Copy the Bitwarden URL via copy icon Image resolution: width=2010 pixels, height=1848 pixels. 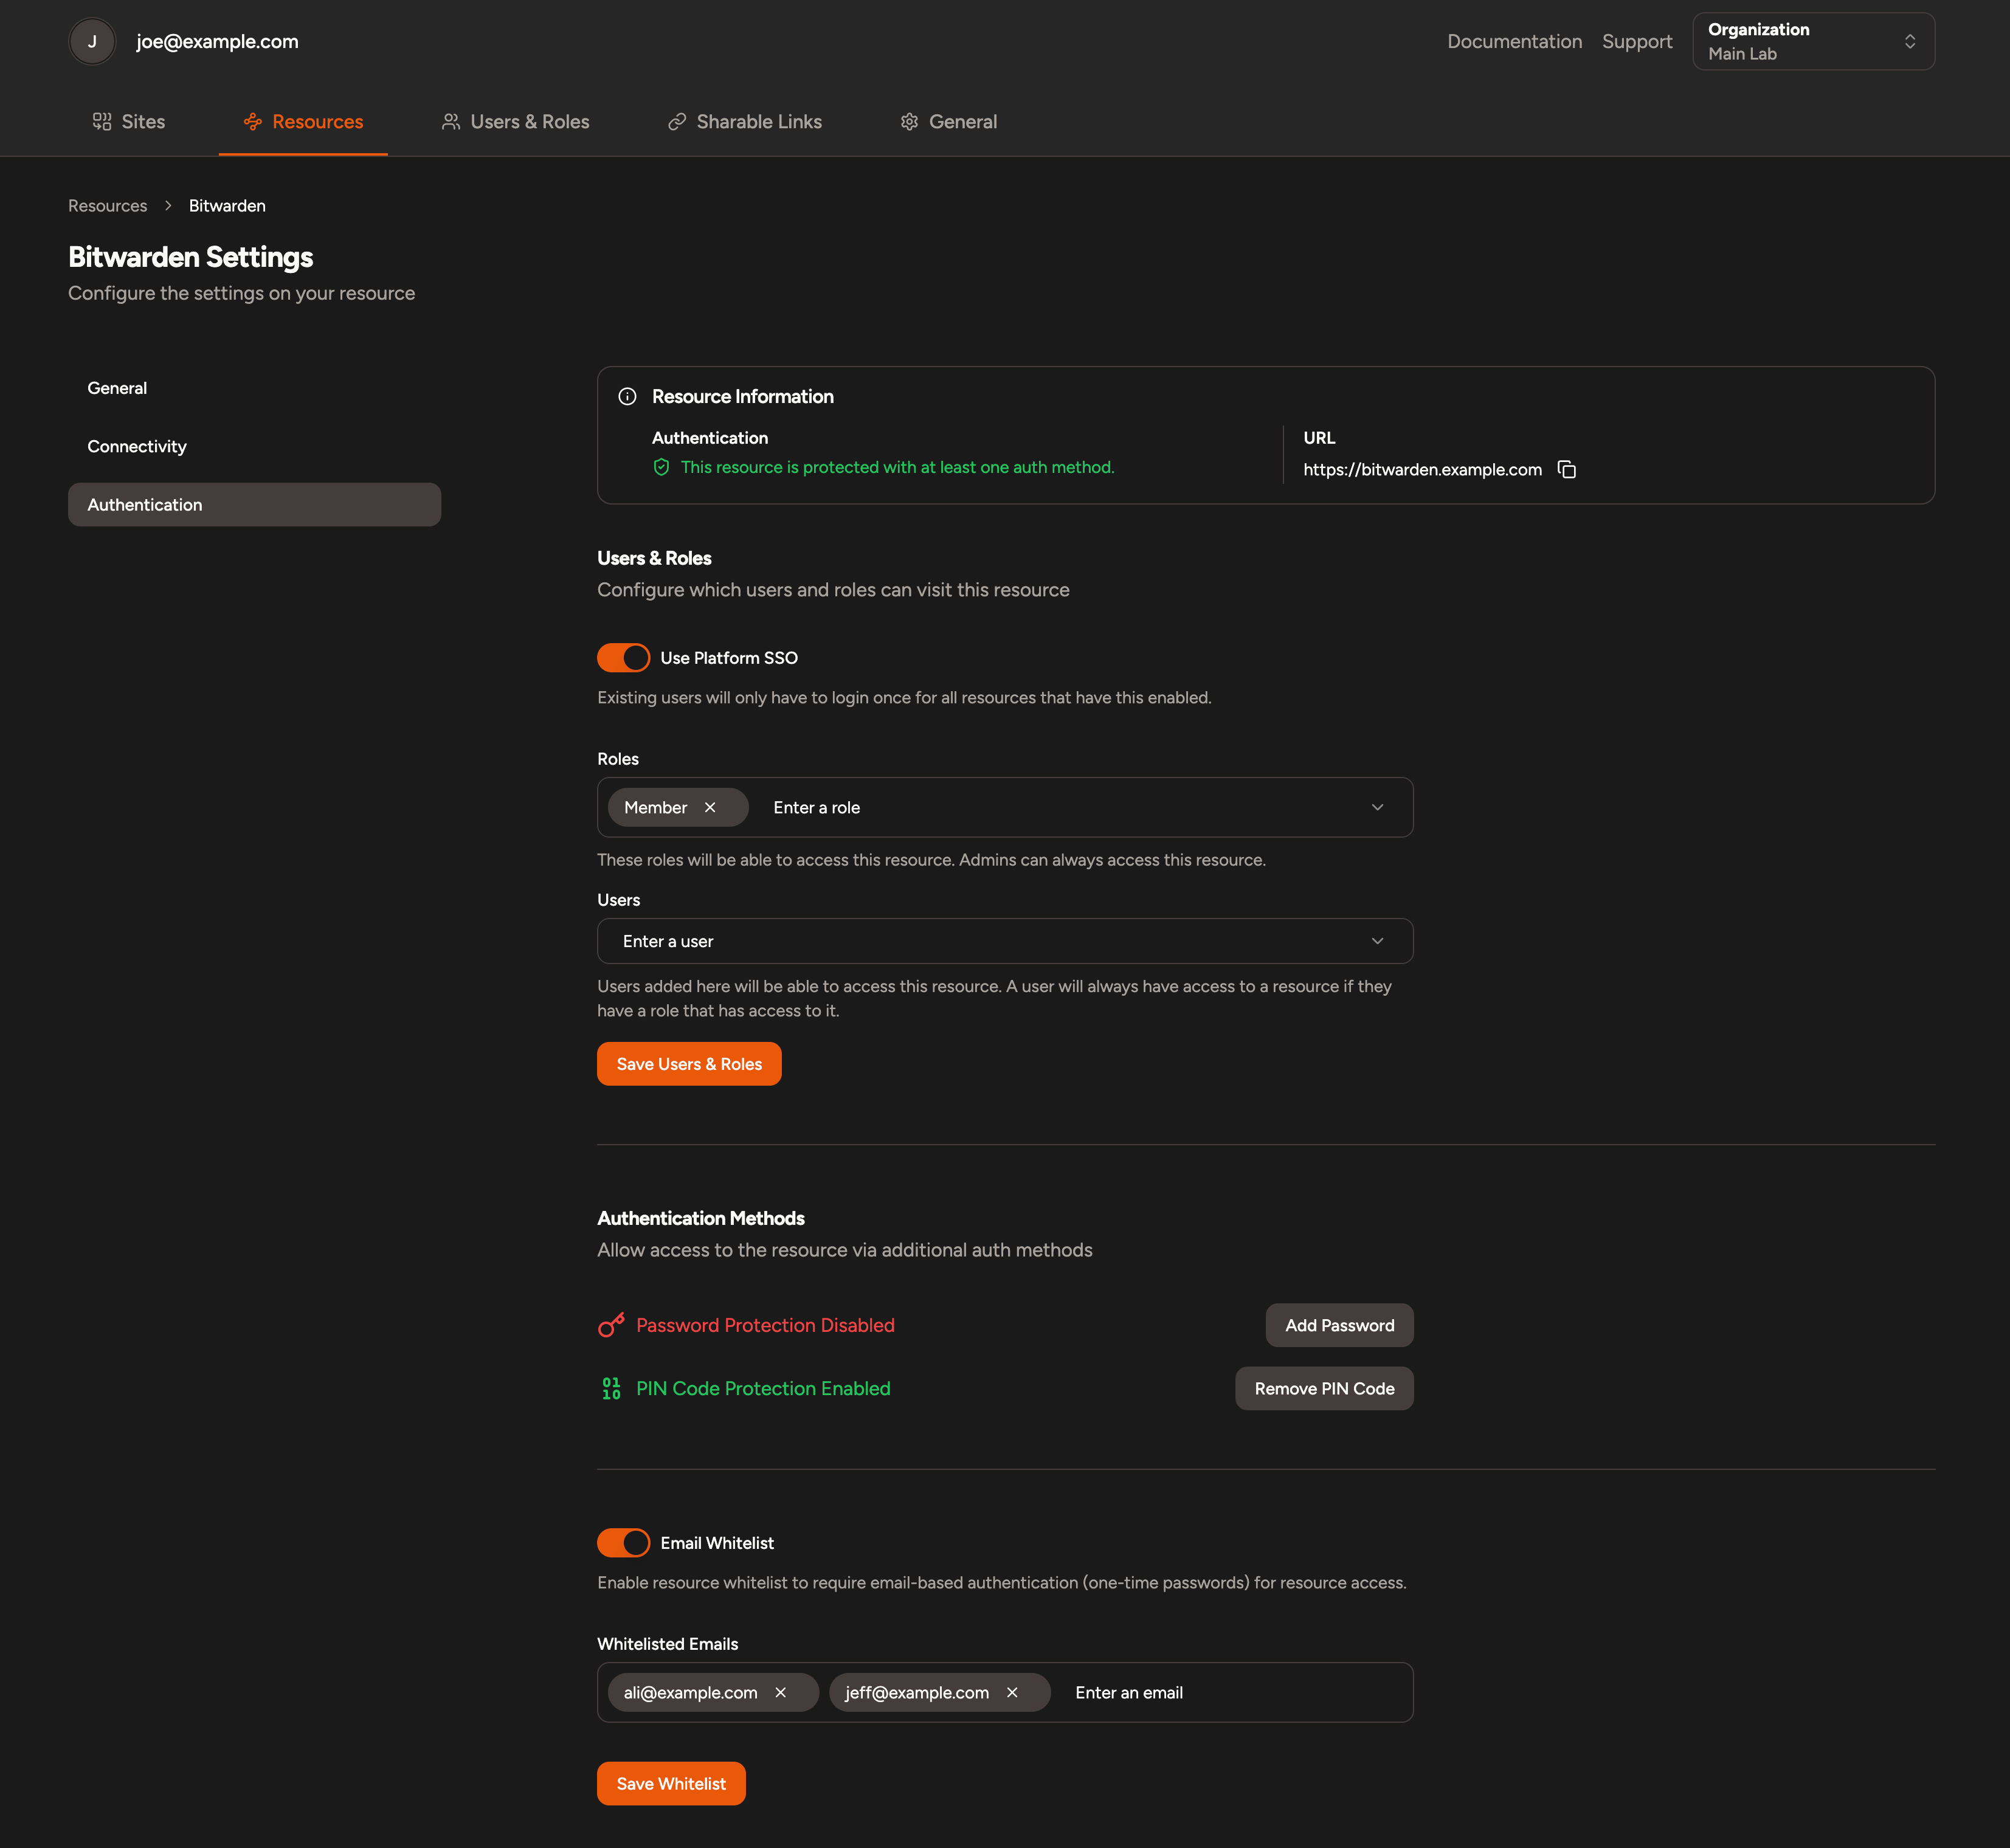(1566, 470)
